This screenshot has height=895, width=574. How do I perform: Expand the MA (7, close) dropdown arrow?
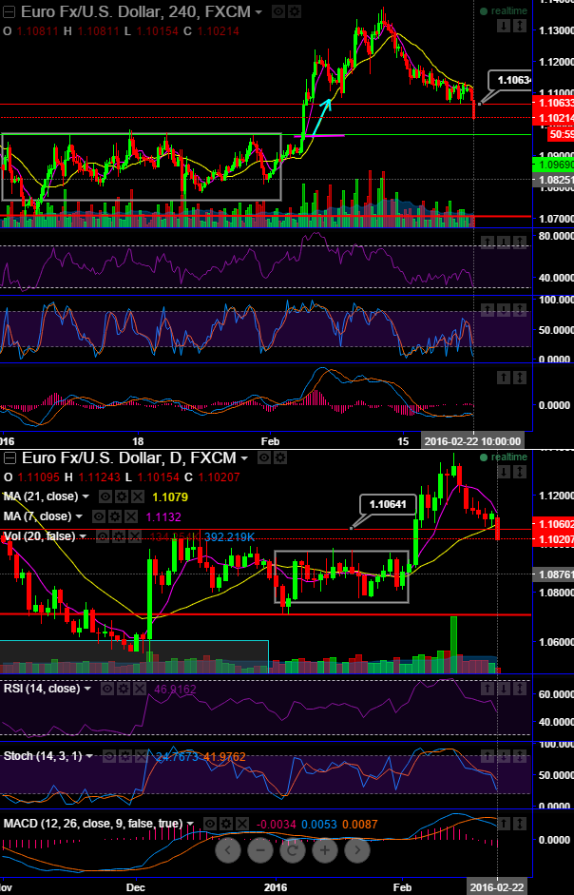[x=79, y=516]
